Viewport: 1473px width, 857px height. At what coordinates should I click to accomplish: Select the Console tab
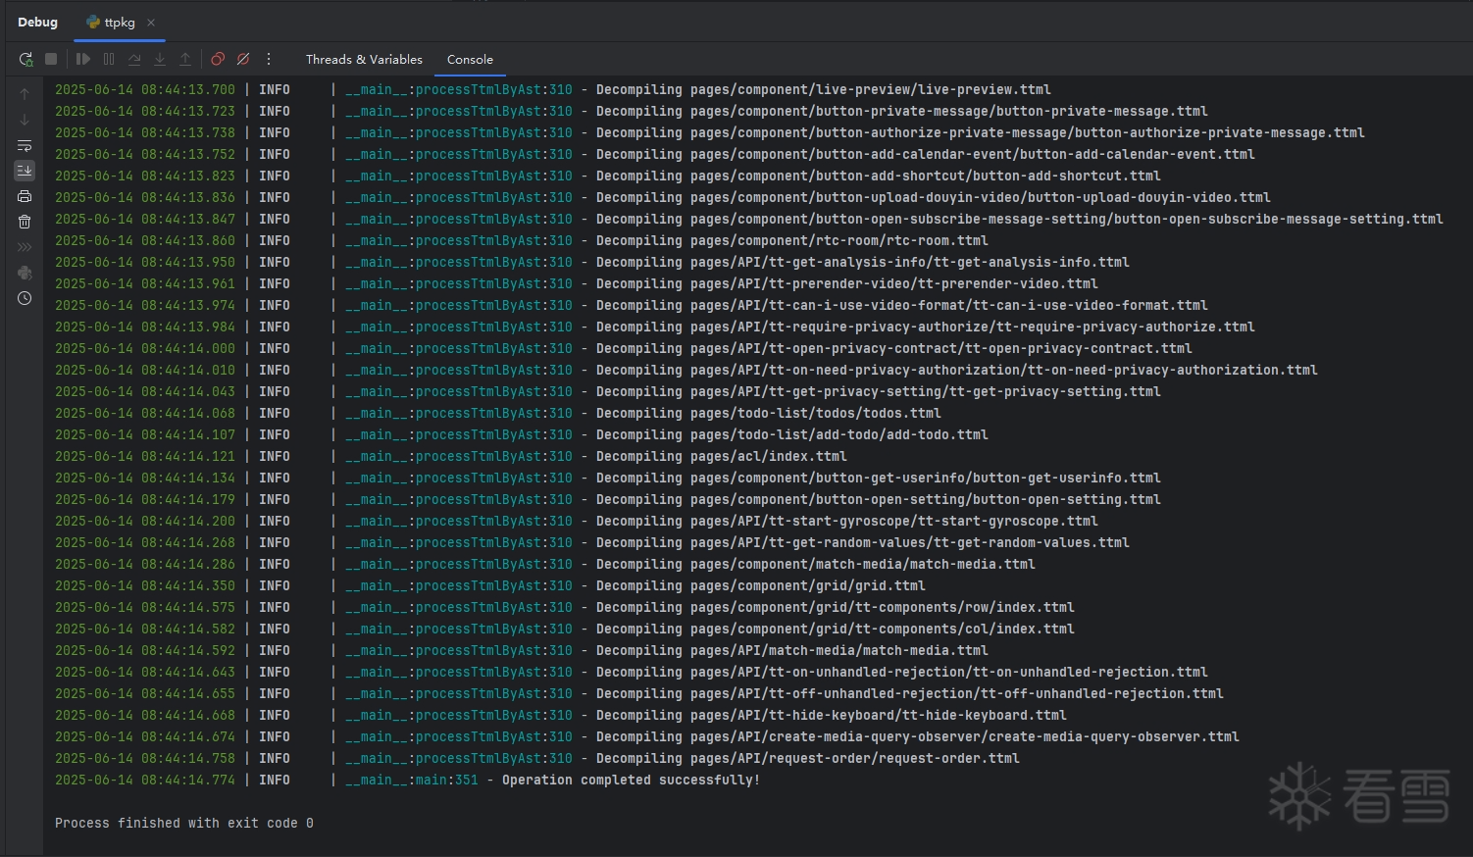pyautogui.click(x=470, y=59)
